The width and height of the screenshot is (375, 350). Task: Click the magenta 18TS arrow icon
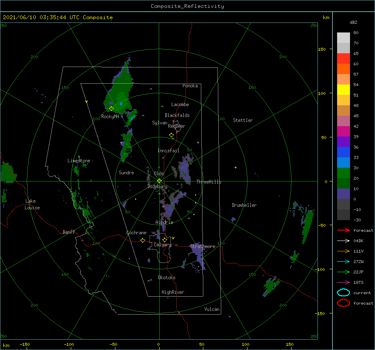coord(343,283)
